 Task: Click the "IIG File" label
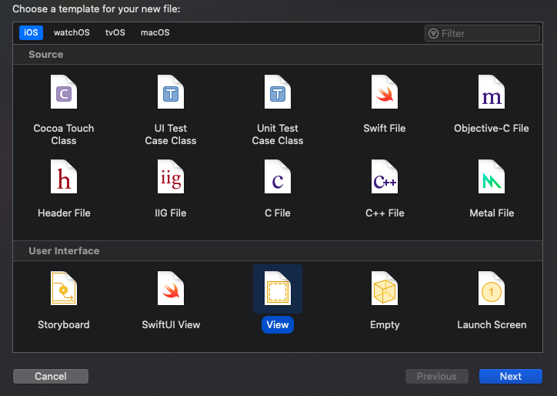(171, 213)
